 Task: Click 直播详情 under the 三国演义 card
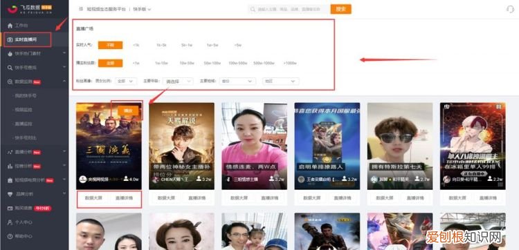124,198
